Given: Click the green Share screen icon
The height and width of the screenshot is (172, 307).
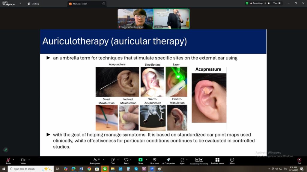Looking at the screenshot, I should pyautogui.click(x=140, y=160).
